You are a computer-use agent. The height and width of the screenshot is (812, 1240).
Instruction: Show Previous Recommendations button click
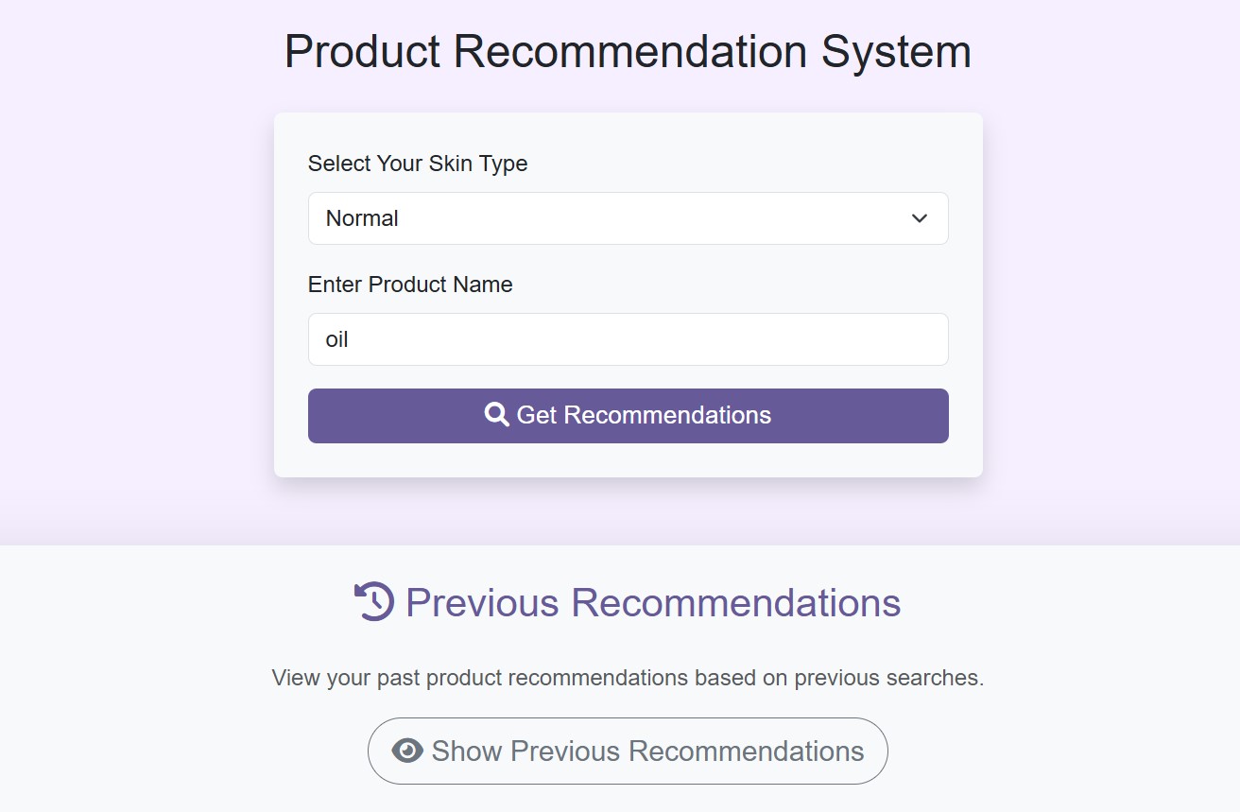628,752
